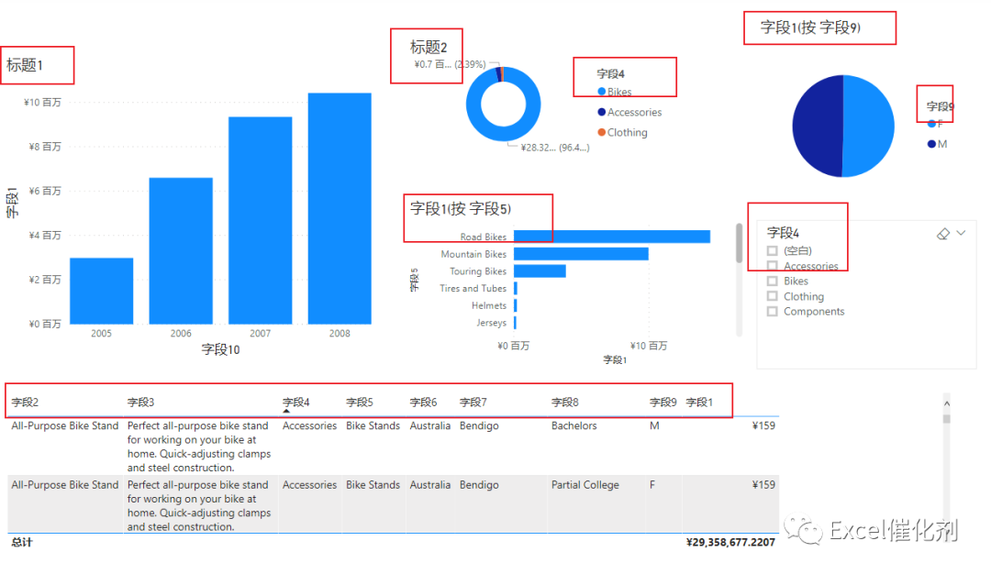Viewport: 991px width, 574px height.
Task: Sort table by 字段6 column header
Action: 423,403
